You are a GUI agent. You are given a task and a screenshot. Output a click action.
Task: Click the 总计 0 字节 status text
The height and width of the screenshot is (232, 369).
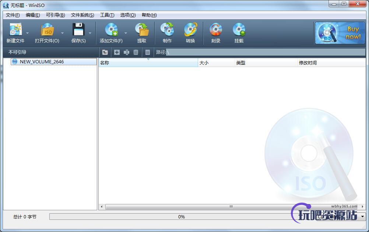[25, 217]
